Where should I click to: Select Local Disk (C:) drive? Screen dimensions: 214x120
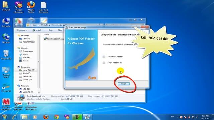point(29,70)
